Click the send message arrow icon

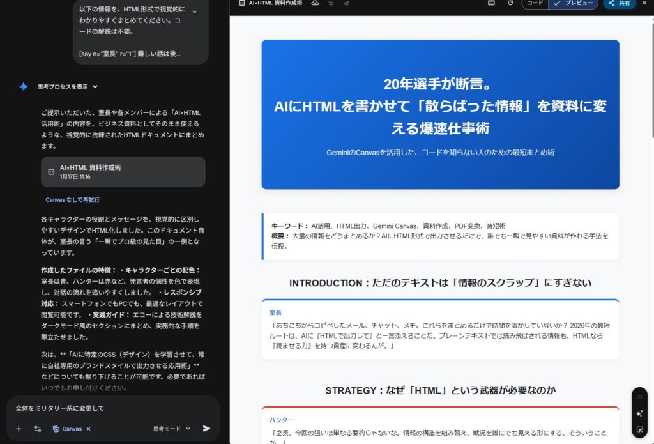click(x=206, y=429)
